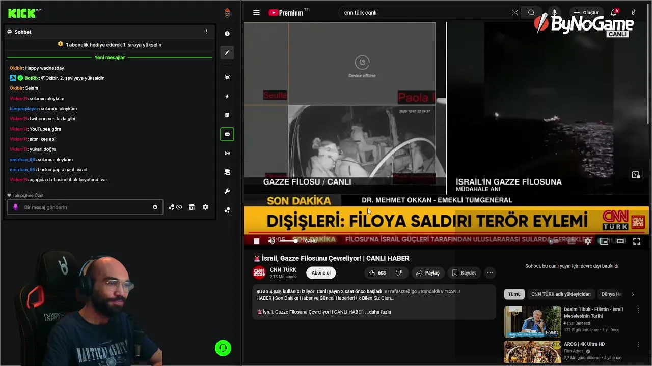652x366 pixels.
Task: Open the AROG 4K Ultra HD thumbnail
Action: 532,352
